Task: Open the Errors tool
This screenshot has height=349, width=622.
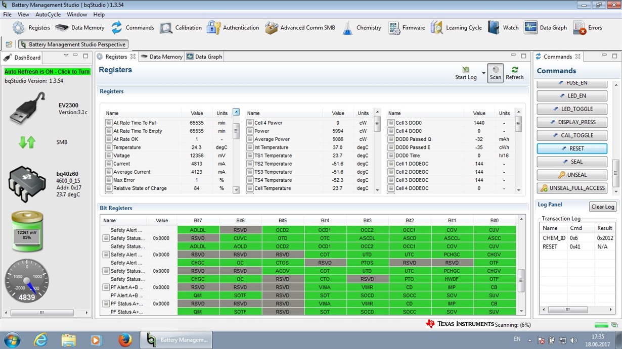Action: (588, 28)
